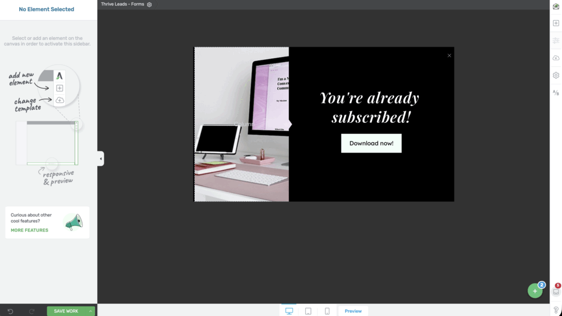The height and width of the screenshot is (316, 562).
Task: Open the change template cloud icon
Action: [x=556, y=58]
